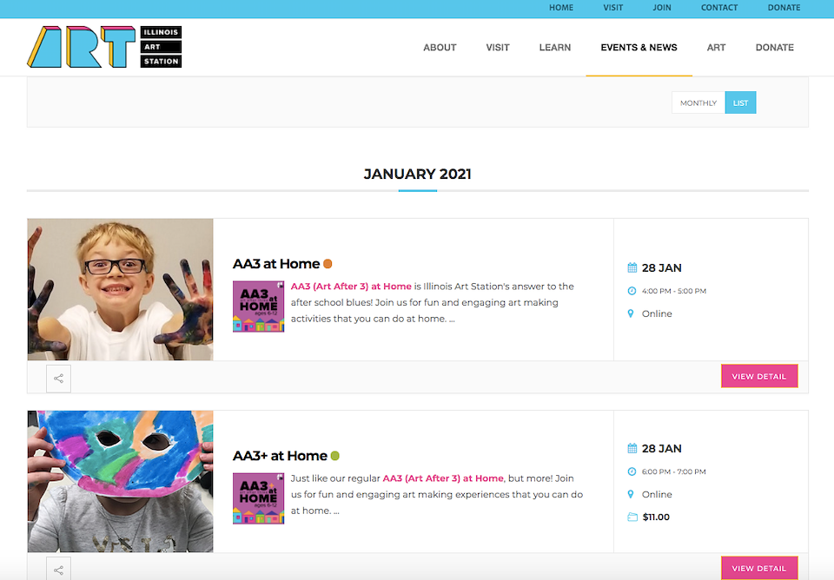Screen dimensions: 834x580
Task: Click the location pin icon for first Online event
Action: 631,313
